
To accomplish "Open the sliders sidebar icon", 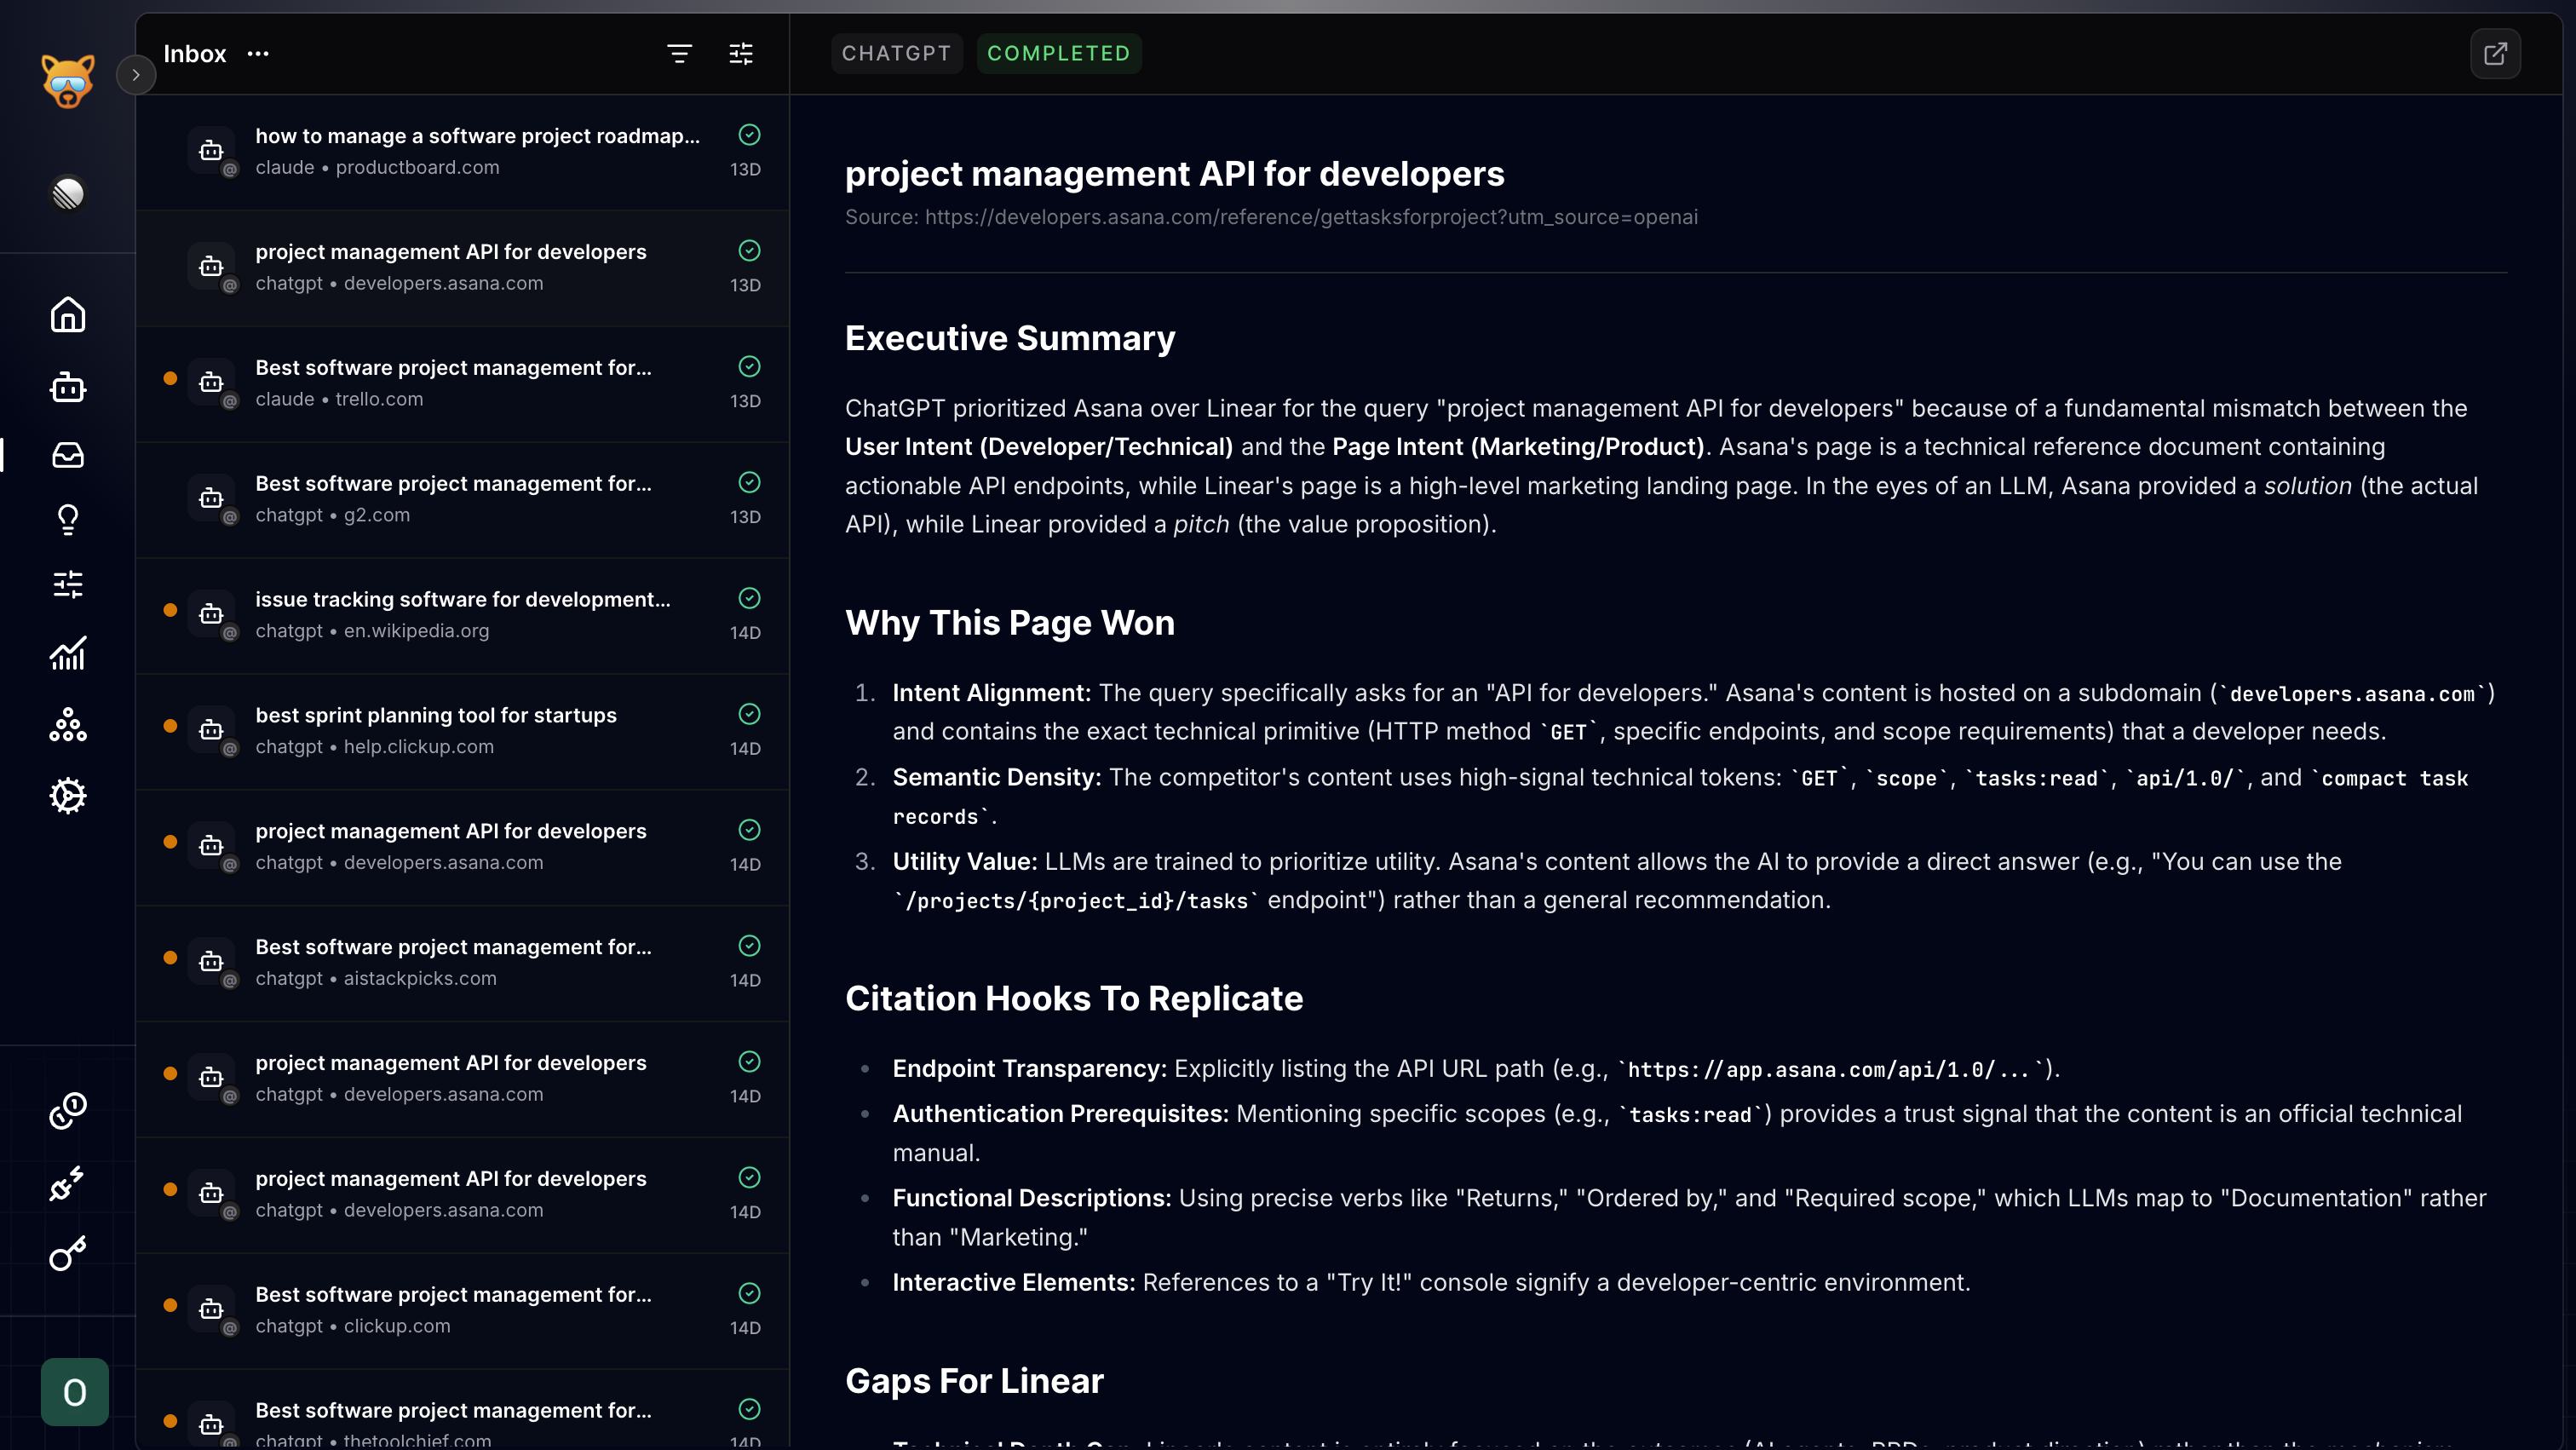I will coord(68,584).
